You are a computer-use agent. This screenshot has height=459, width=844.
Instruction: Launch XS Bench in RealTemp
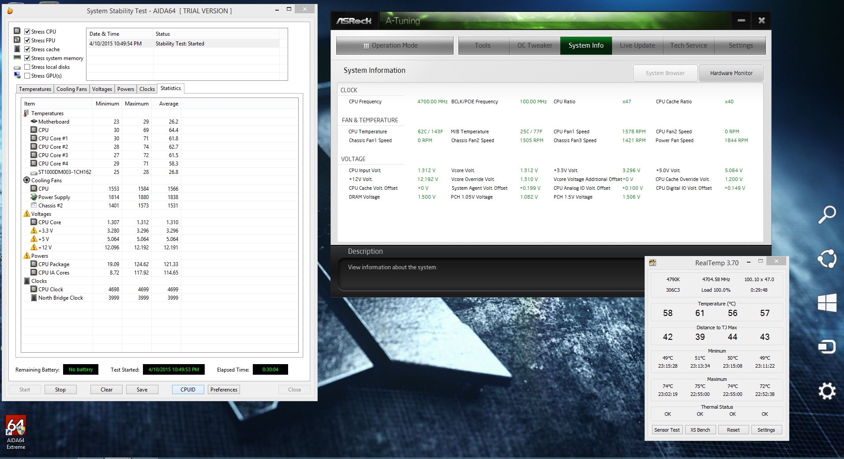(x=700, y=430)
